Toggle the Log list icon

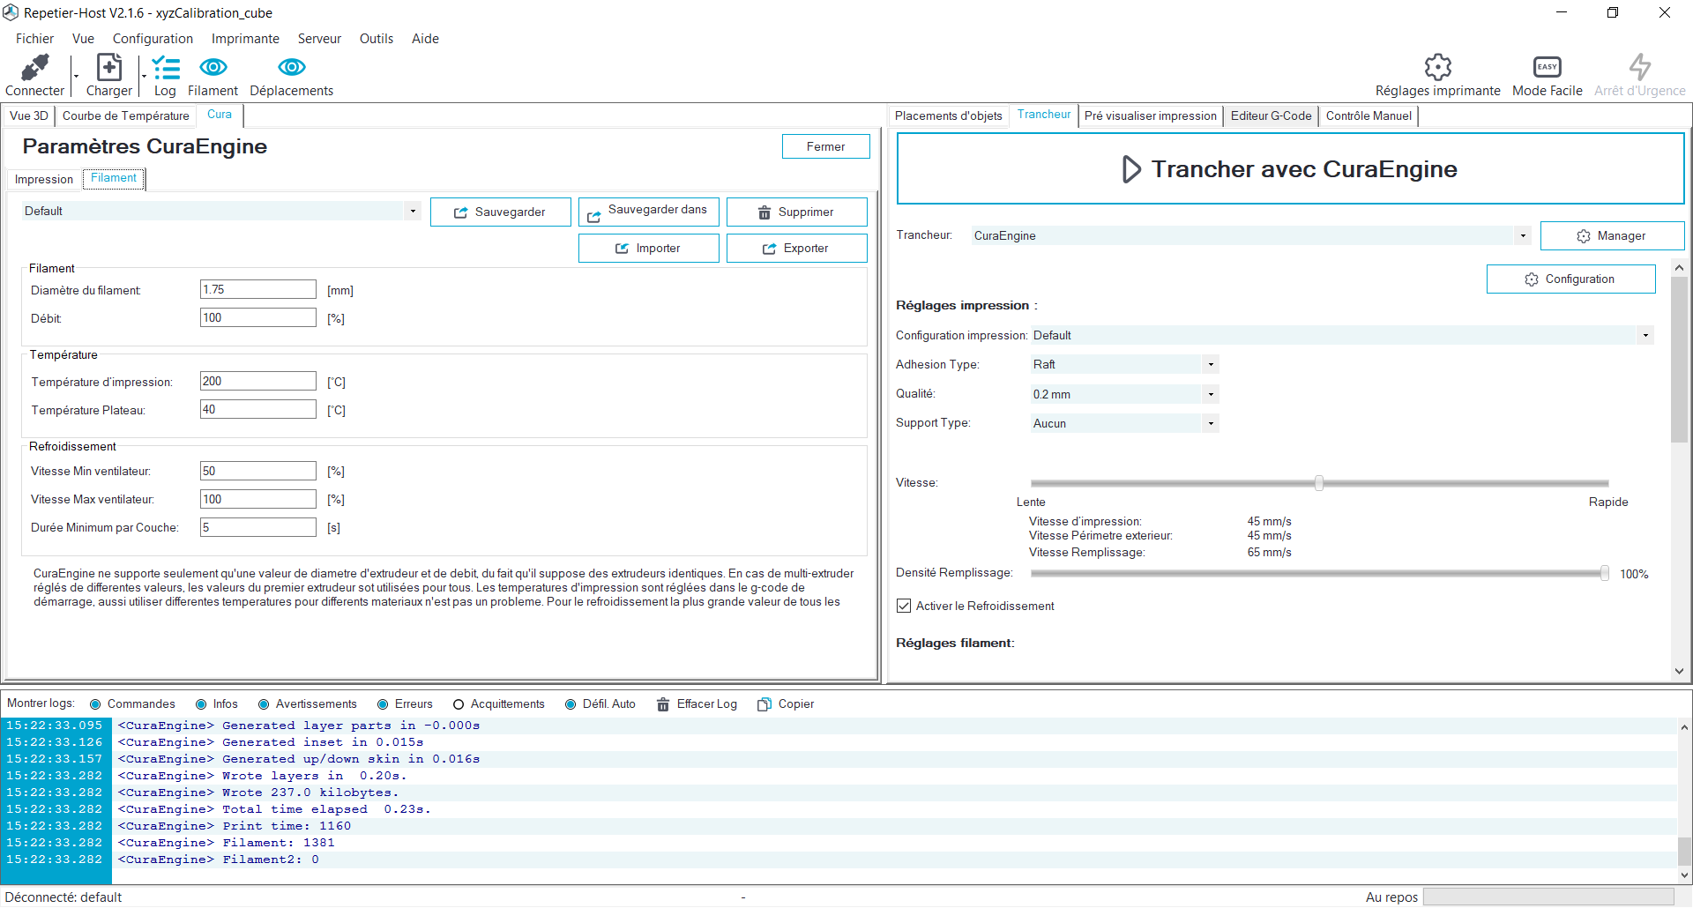(x=165, y=68)
